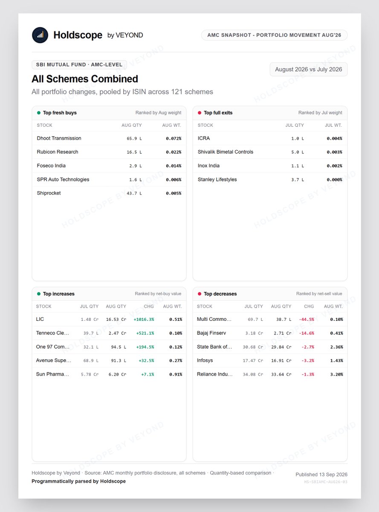
Task: Select the Shiprocket stock entry
Action: tap(109, 193)
